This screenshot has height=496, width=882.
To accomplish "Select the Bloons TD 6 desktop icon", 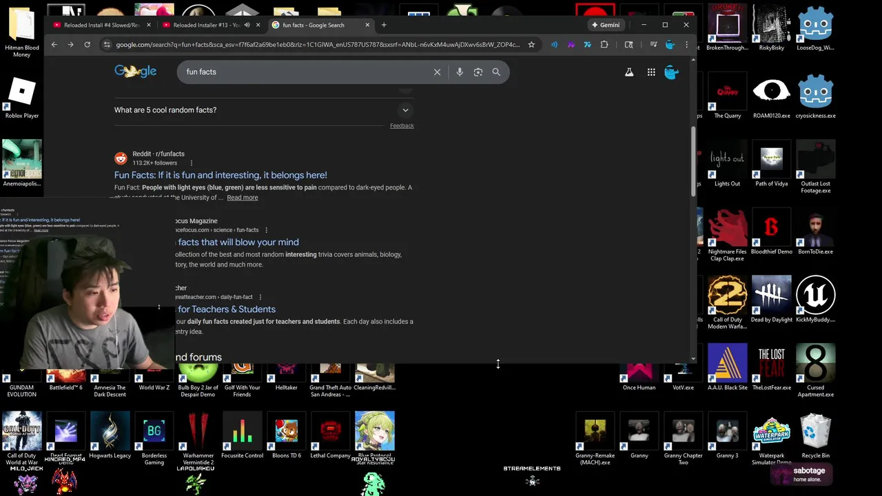I will click(287, 435).
